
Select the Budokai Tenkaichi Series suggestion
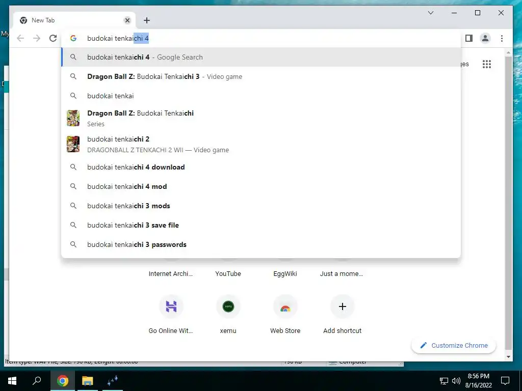(261, 118)
